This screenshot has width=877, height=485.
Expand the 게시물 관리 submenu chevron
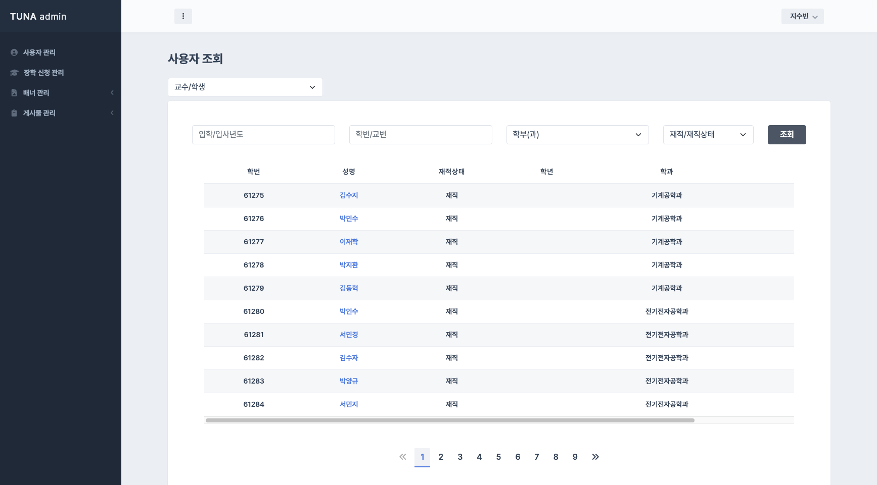112,113
